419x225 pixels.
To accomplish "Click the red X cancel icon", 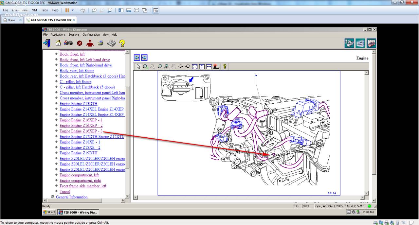I will pos(80,43).
